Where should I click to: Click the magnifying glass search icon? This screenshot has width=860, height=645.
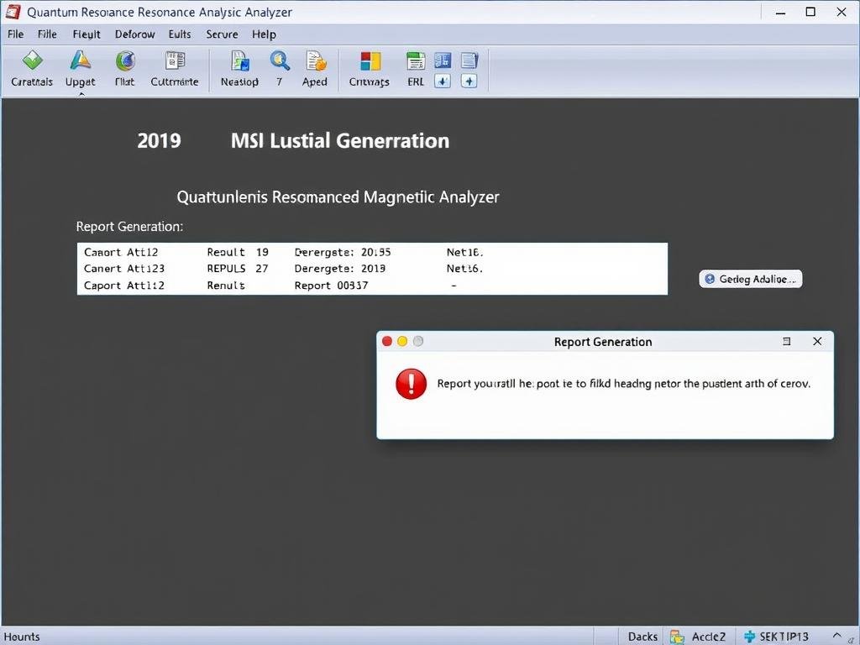[x=279, y=61]
